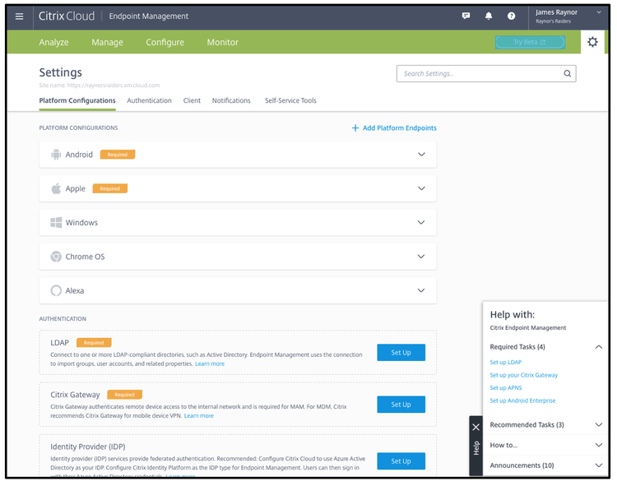
Task: Click the plus icon for Add Platform Endpoints
Action: tap(355, 127)
